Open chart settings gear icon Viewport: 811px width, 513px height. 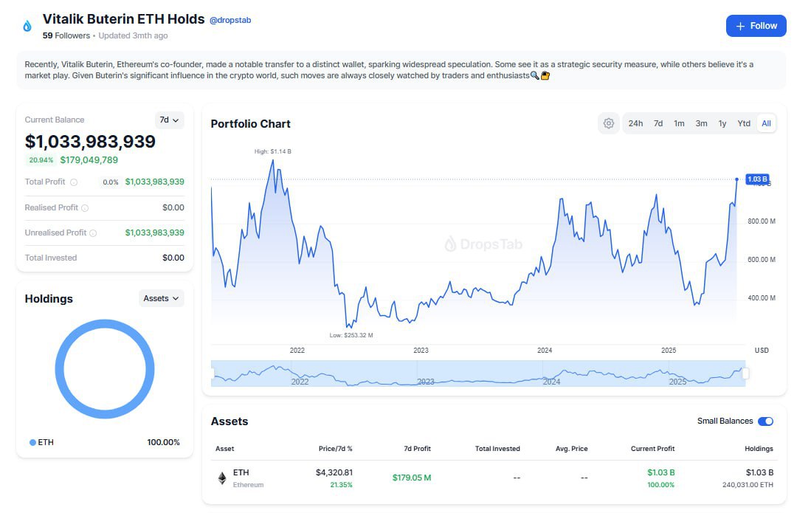click(x=609, y=123)
